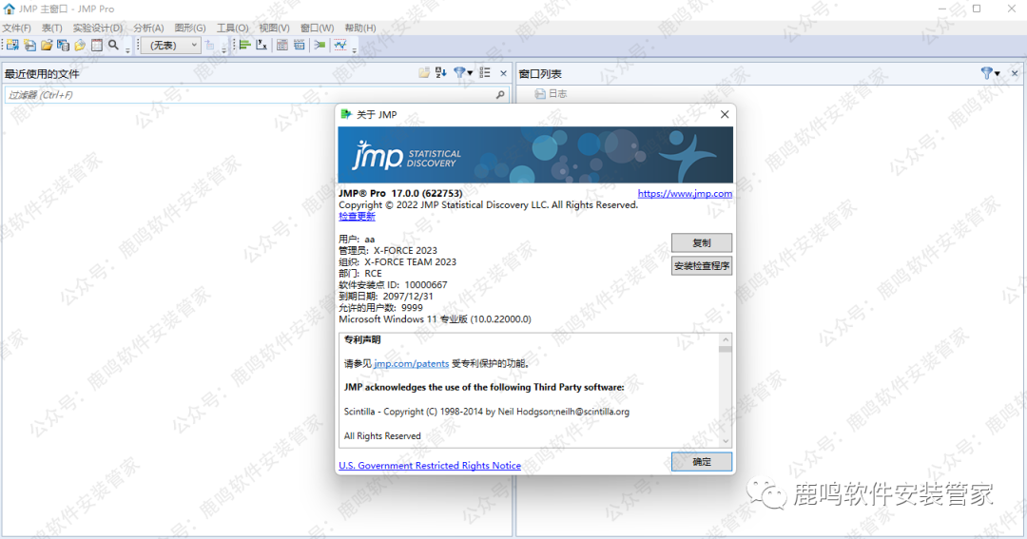The width and height of the screenshot is (1027, 539).
Task: Open the (无表) data table dropdown
Action: point(170,45)
